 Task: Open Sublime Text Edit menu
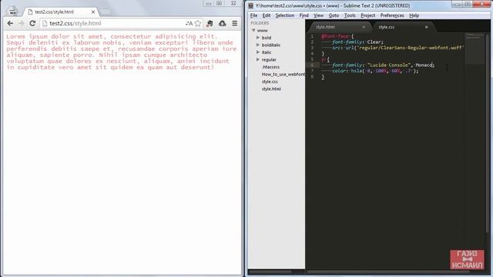(267, 15)
